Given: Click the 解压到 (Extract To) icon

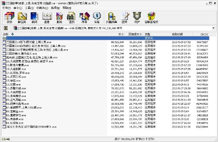Looking at the screenshot, I should 22,18.
